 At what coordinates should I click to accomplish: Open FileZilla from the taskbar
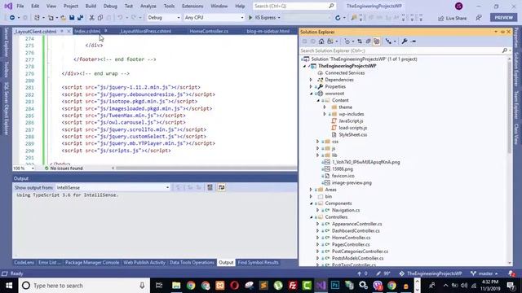click(x=293, y=286)
